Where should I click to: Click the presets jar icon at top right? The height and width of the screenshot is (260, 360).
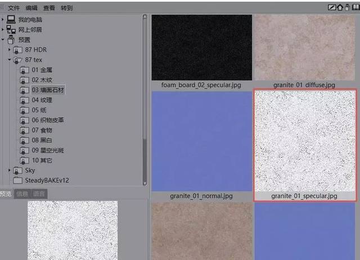pyautogui.click(x=347, y=7)
